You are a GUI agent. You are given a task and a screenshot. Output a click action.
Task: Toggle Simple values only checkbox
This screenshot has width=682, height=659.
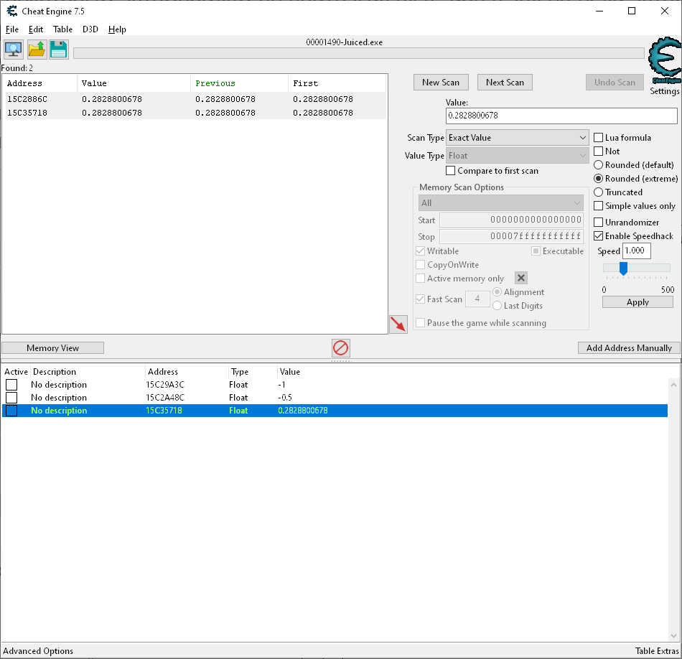[x=599, y=206]
